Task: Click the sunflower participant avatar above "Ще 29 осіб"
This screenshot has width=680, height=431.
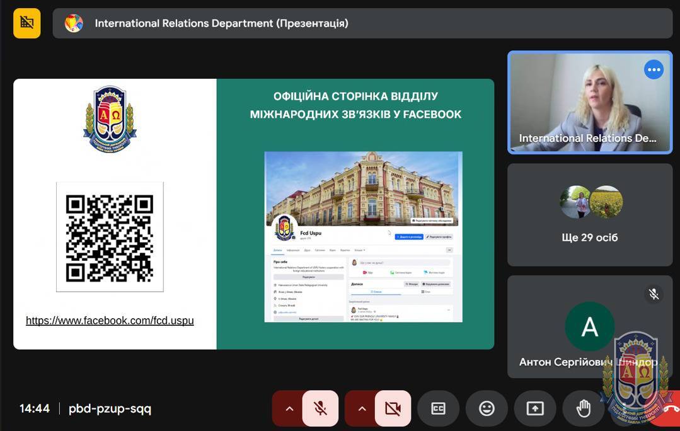Action: click(606, 202)
